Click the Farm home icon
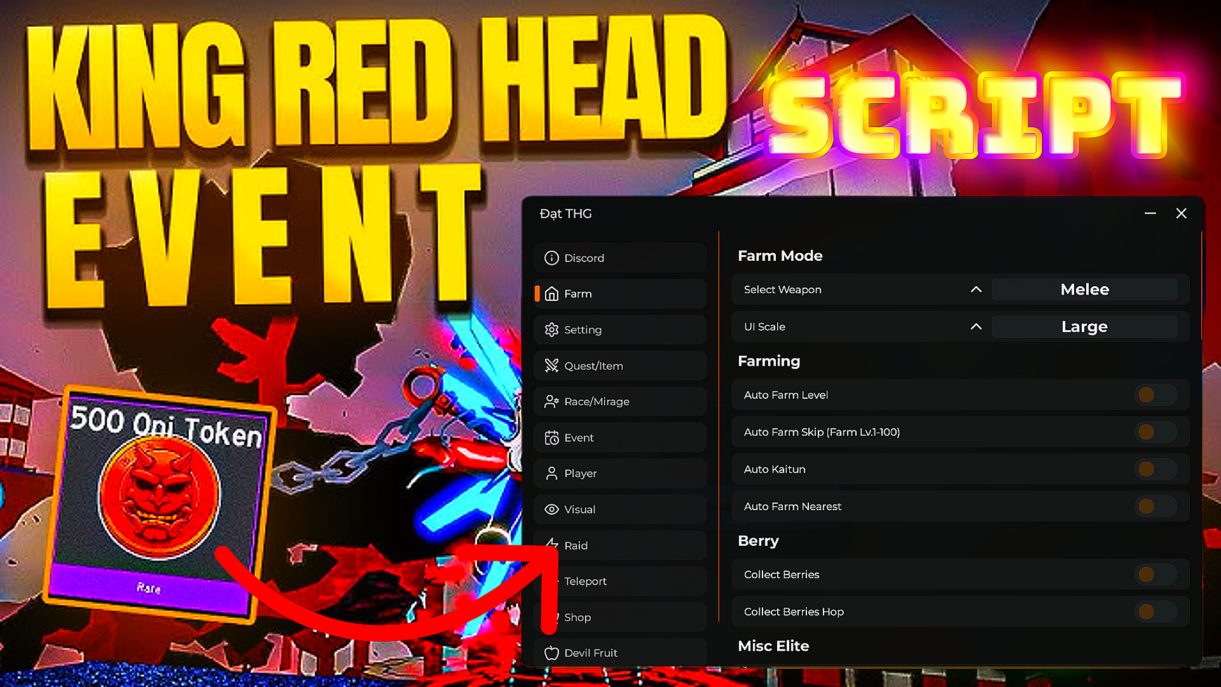The image size is (1221, 687). tap(551, 294)
